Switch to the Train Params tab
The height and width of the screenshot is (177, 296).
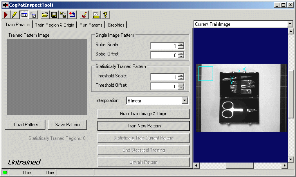[x=17, y=25]
